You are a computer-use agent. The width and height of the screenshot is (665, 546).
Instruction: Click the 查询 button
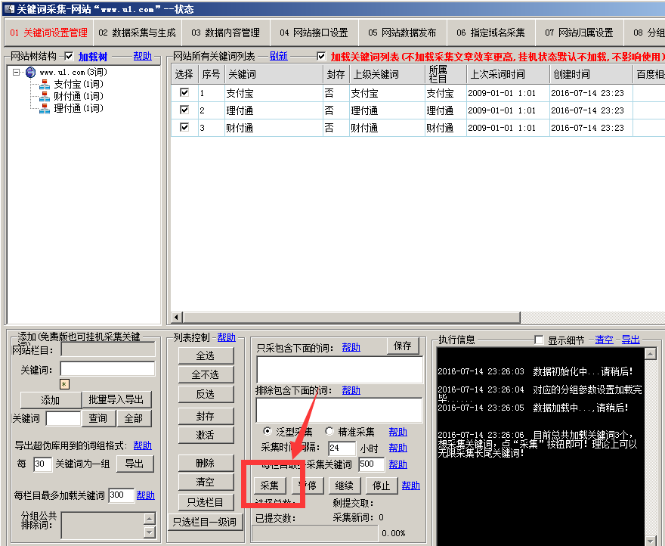click(98, 419)
